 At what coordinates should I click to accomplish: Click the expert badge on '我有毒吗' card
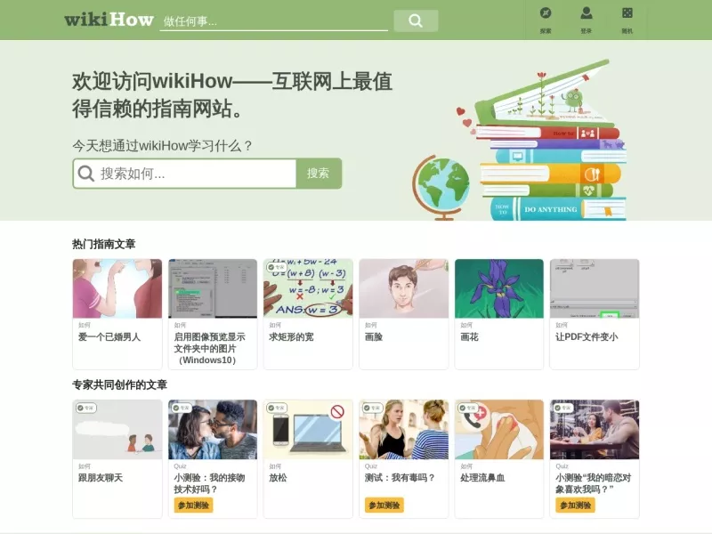click(x=372, y=408)
